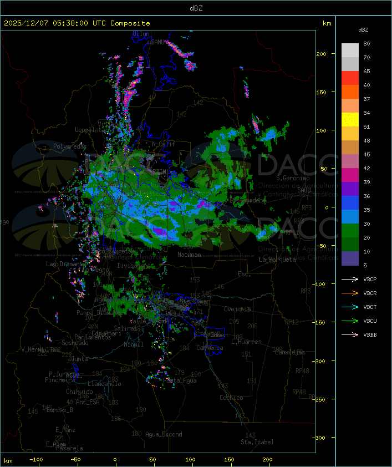Click the 'Polvaredas' map label

[x=70, y=146]
